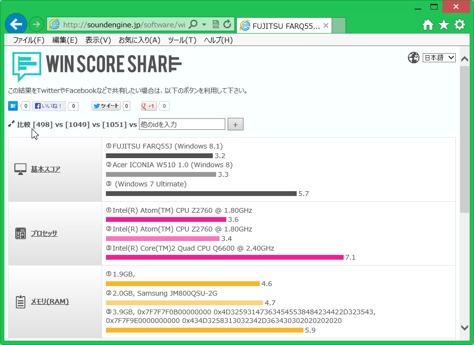Click the compare arrows icon next to 比較
The height and width of the screenshot is (345, 474).
(x=11, y=124)
